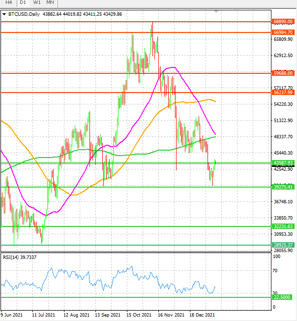Select the 68890.00 resistance price label
Image resolution: width=297 pixels, height=321 pixels.
pyautogui.click(x=283, y=22)
